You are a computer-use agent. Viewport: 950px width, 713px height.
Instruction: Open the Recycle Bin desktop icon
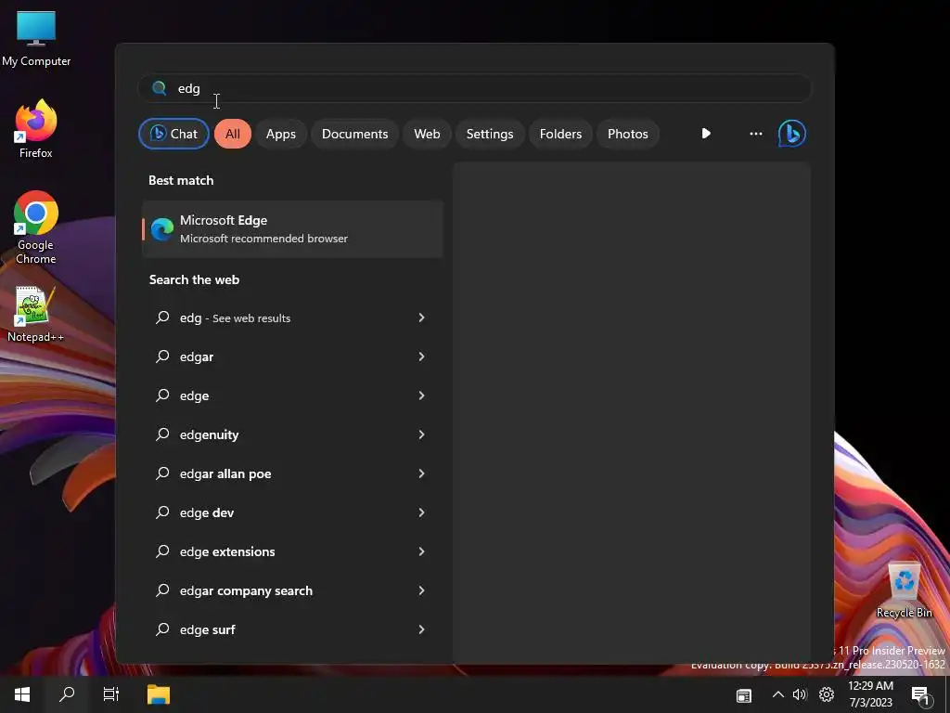pos(904,590)
